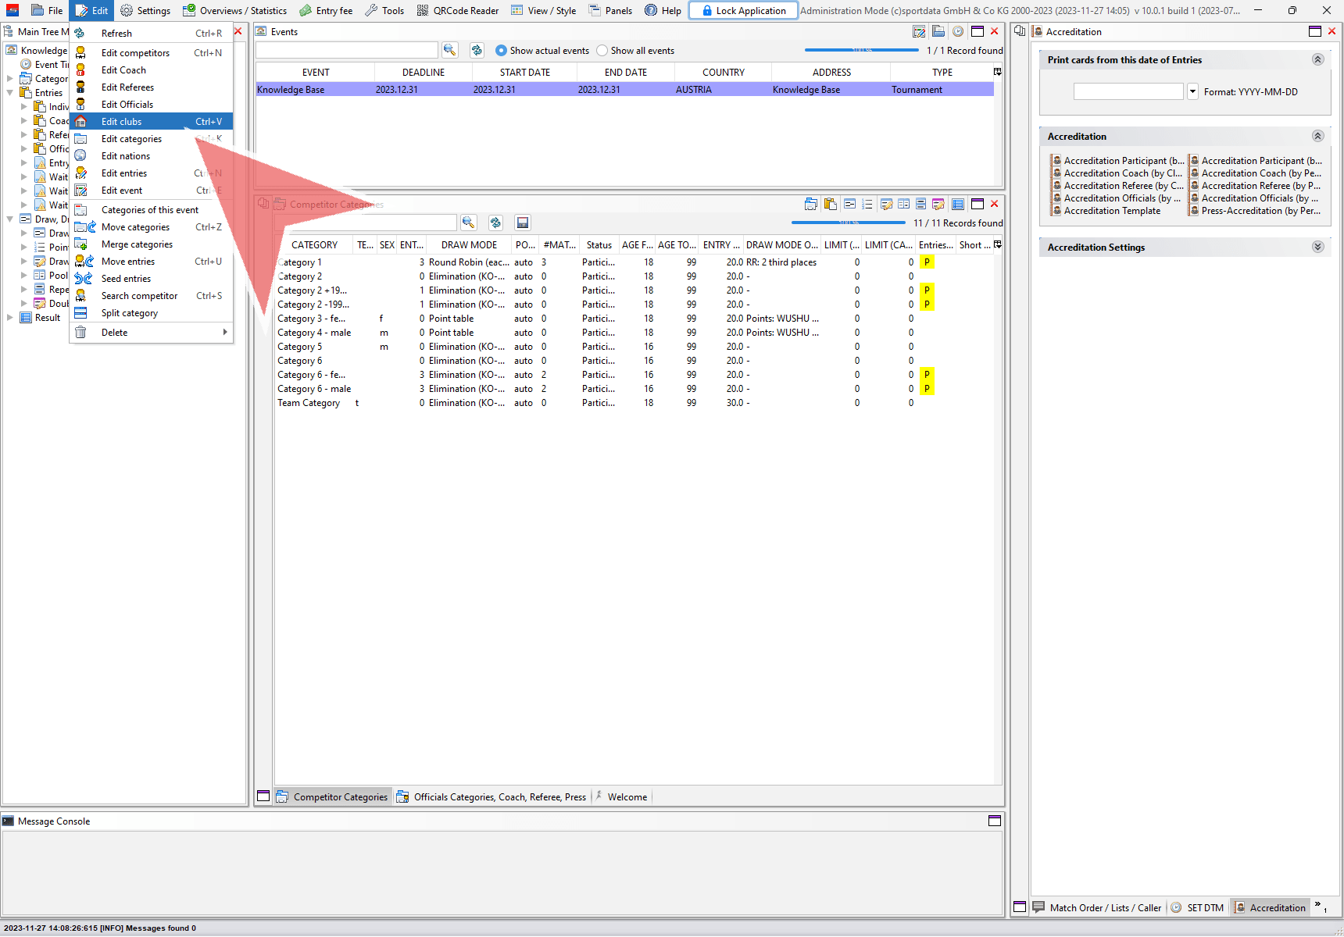Screen dimensions: 1344x937
Task: Click the Events panel progress bar
Action: click(861, 50)
